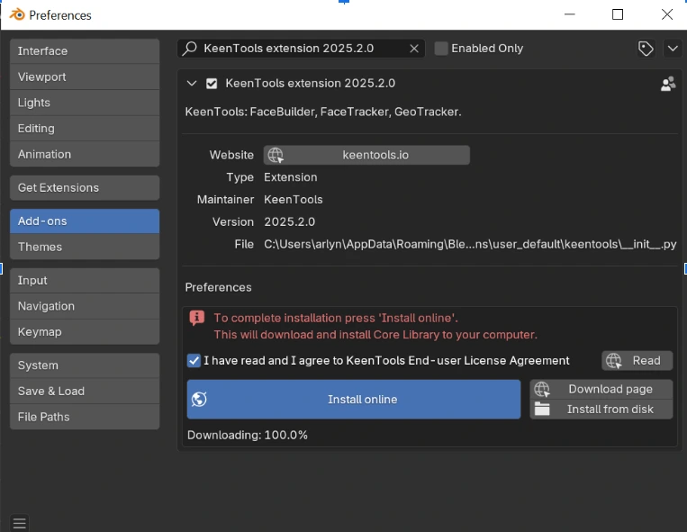Click the Blender logo in title bar
Image resolution: width=687 pixels, height=532 pixels.
tap(15, 14)
